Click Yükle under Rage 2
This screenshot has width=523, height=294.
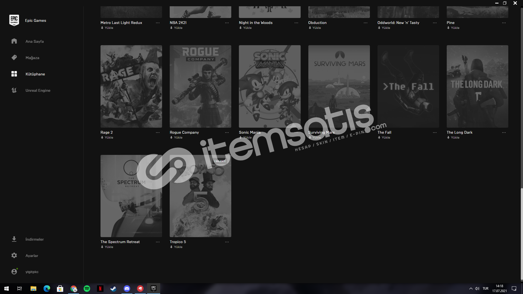click(x=107, y=137)
